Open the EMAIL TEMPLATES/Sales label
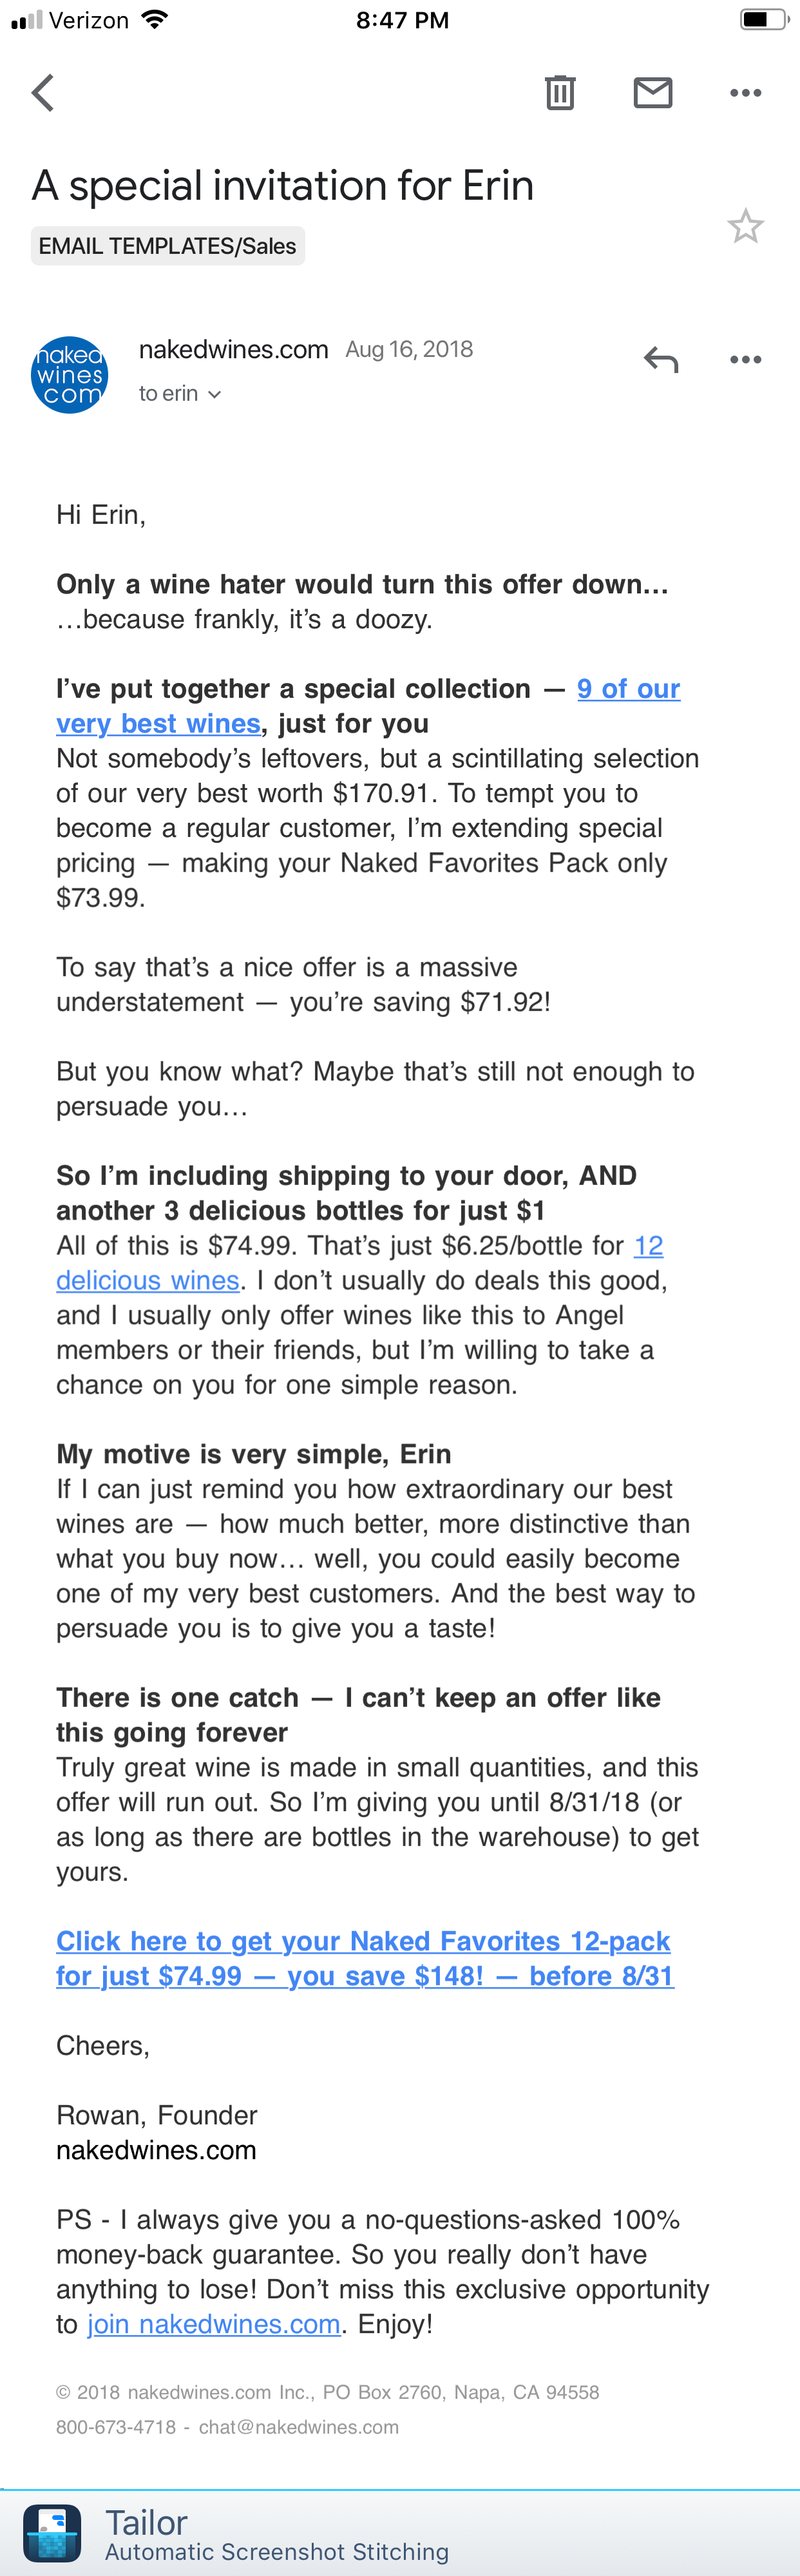800x2576 pixels. pos(168,246)
